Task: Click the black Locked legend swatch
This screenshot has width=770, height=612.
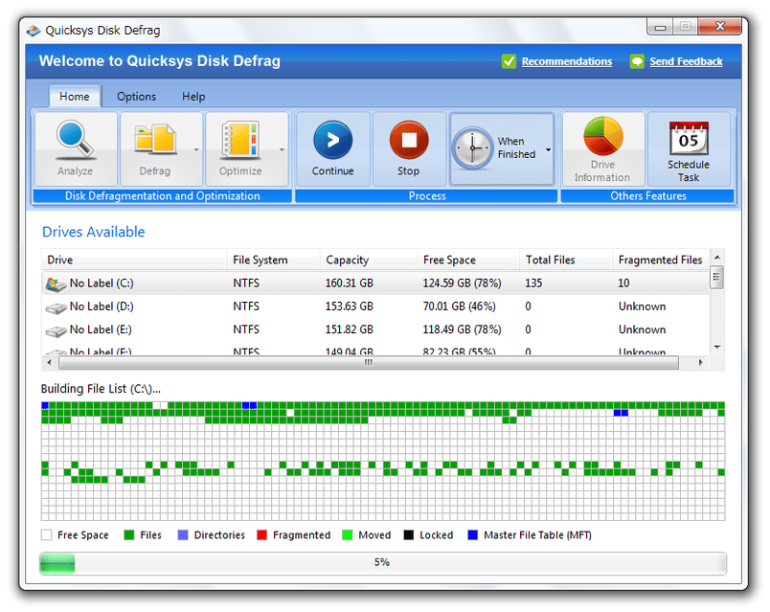Action: 409,534
